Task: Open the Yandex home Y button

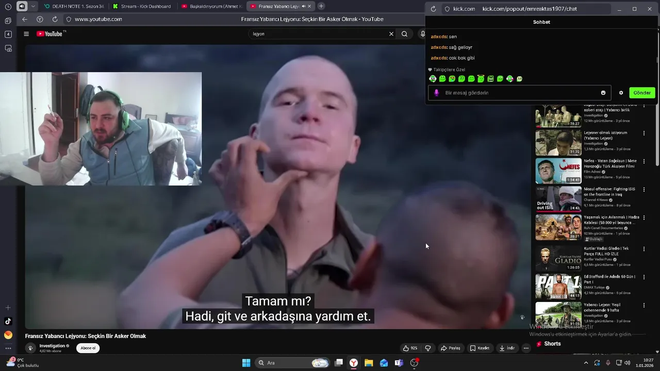Action: pyautogui.click(x=40, y=19)
